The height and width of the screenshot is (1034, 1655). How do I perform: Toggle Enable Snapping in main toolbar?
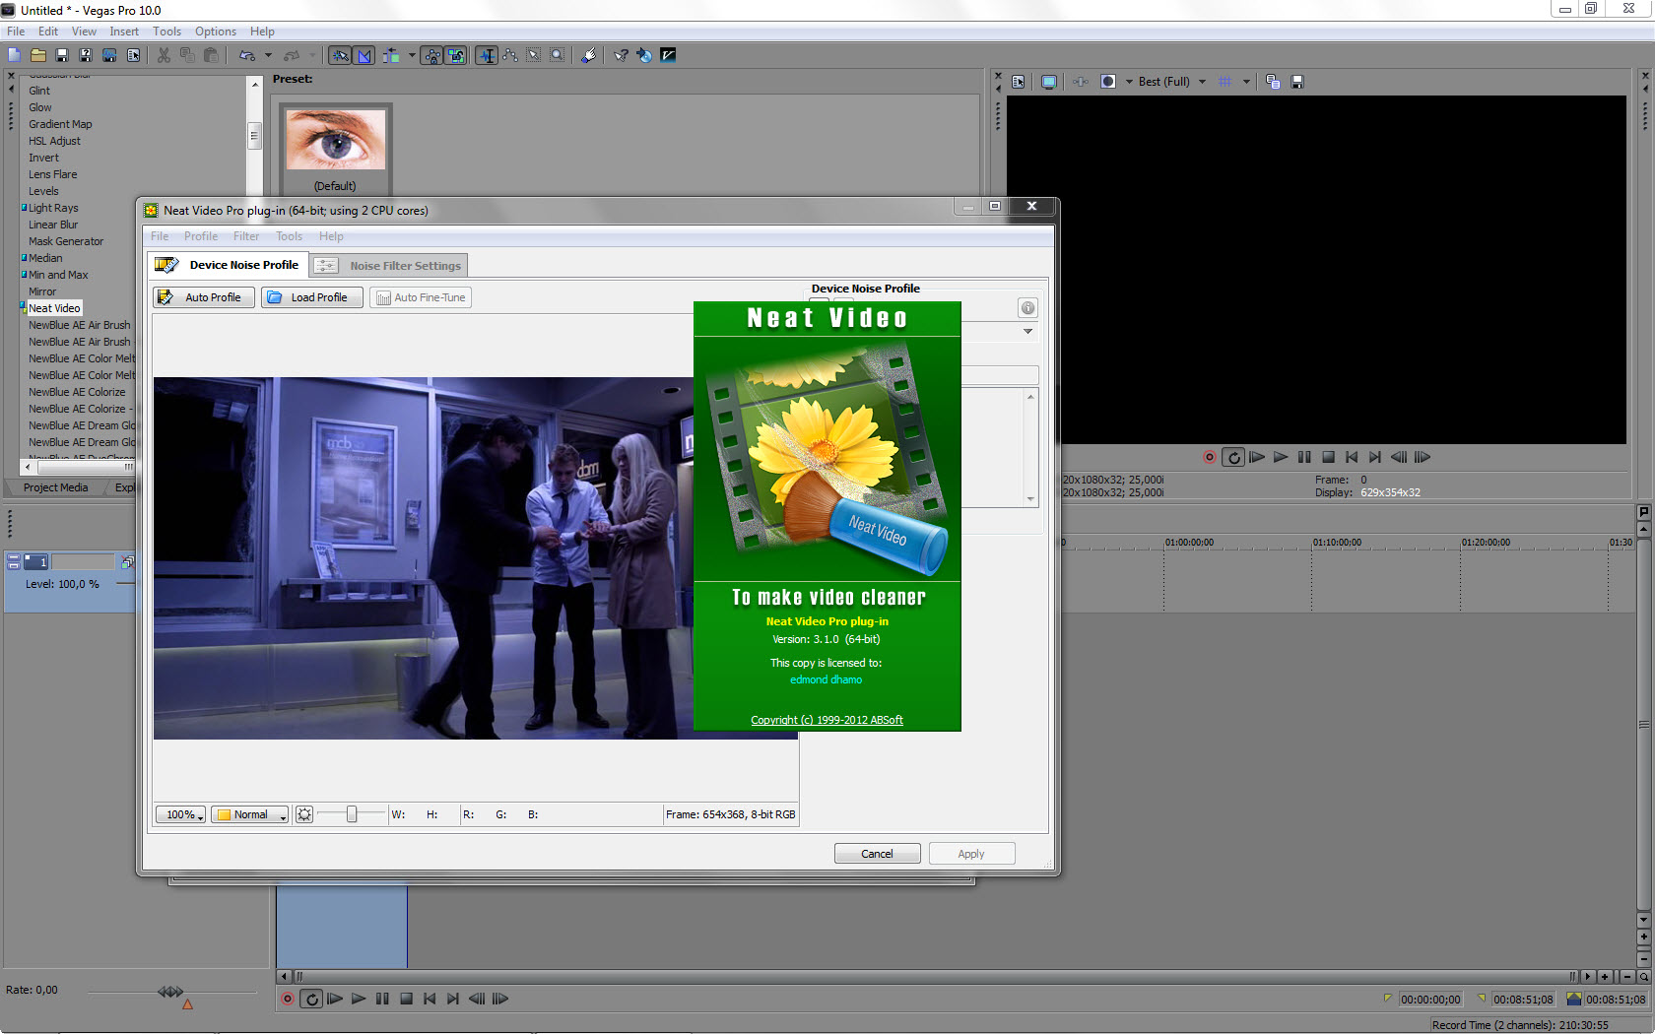point(340,55)
